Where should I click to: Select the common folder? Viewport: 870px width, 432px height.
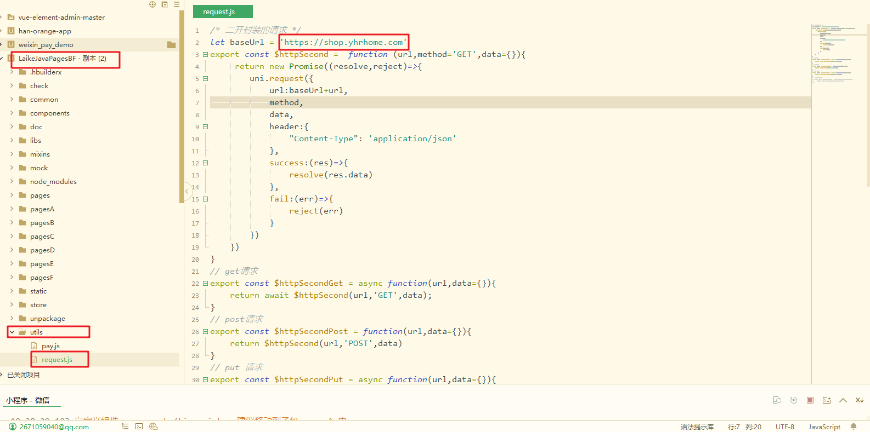coord(44,100)
